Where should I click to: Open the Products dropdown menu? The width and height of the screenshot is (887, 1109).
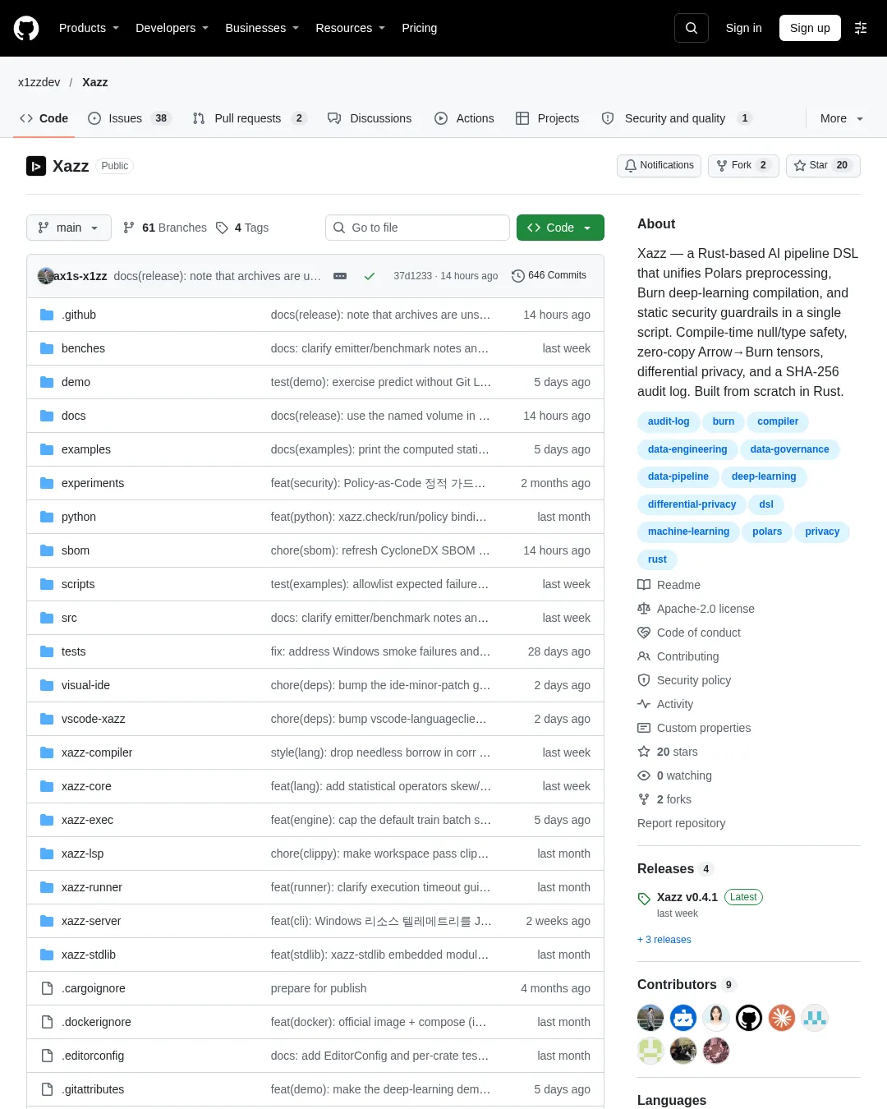coord(89,28)
